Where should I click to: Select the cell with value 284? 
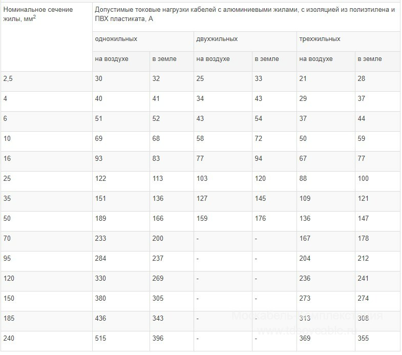click(101, 258)
